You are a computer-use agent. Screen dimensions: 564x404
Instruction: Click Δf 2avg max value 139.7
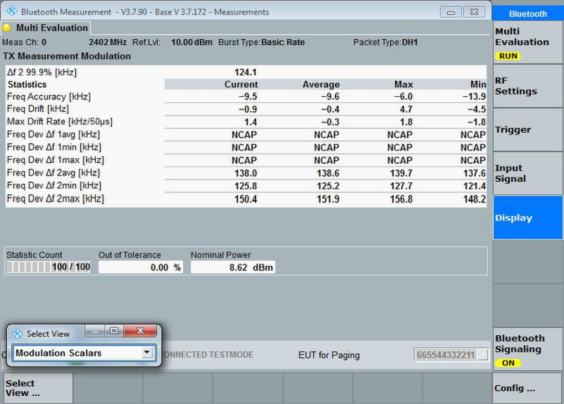[x=401, y=173]
